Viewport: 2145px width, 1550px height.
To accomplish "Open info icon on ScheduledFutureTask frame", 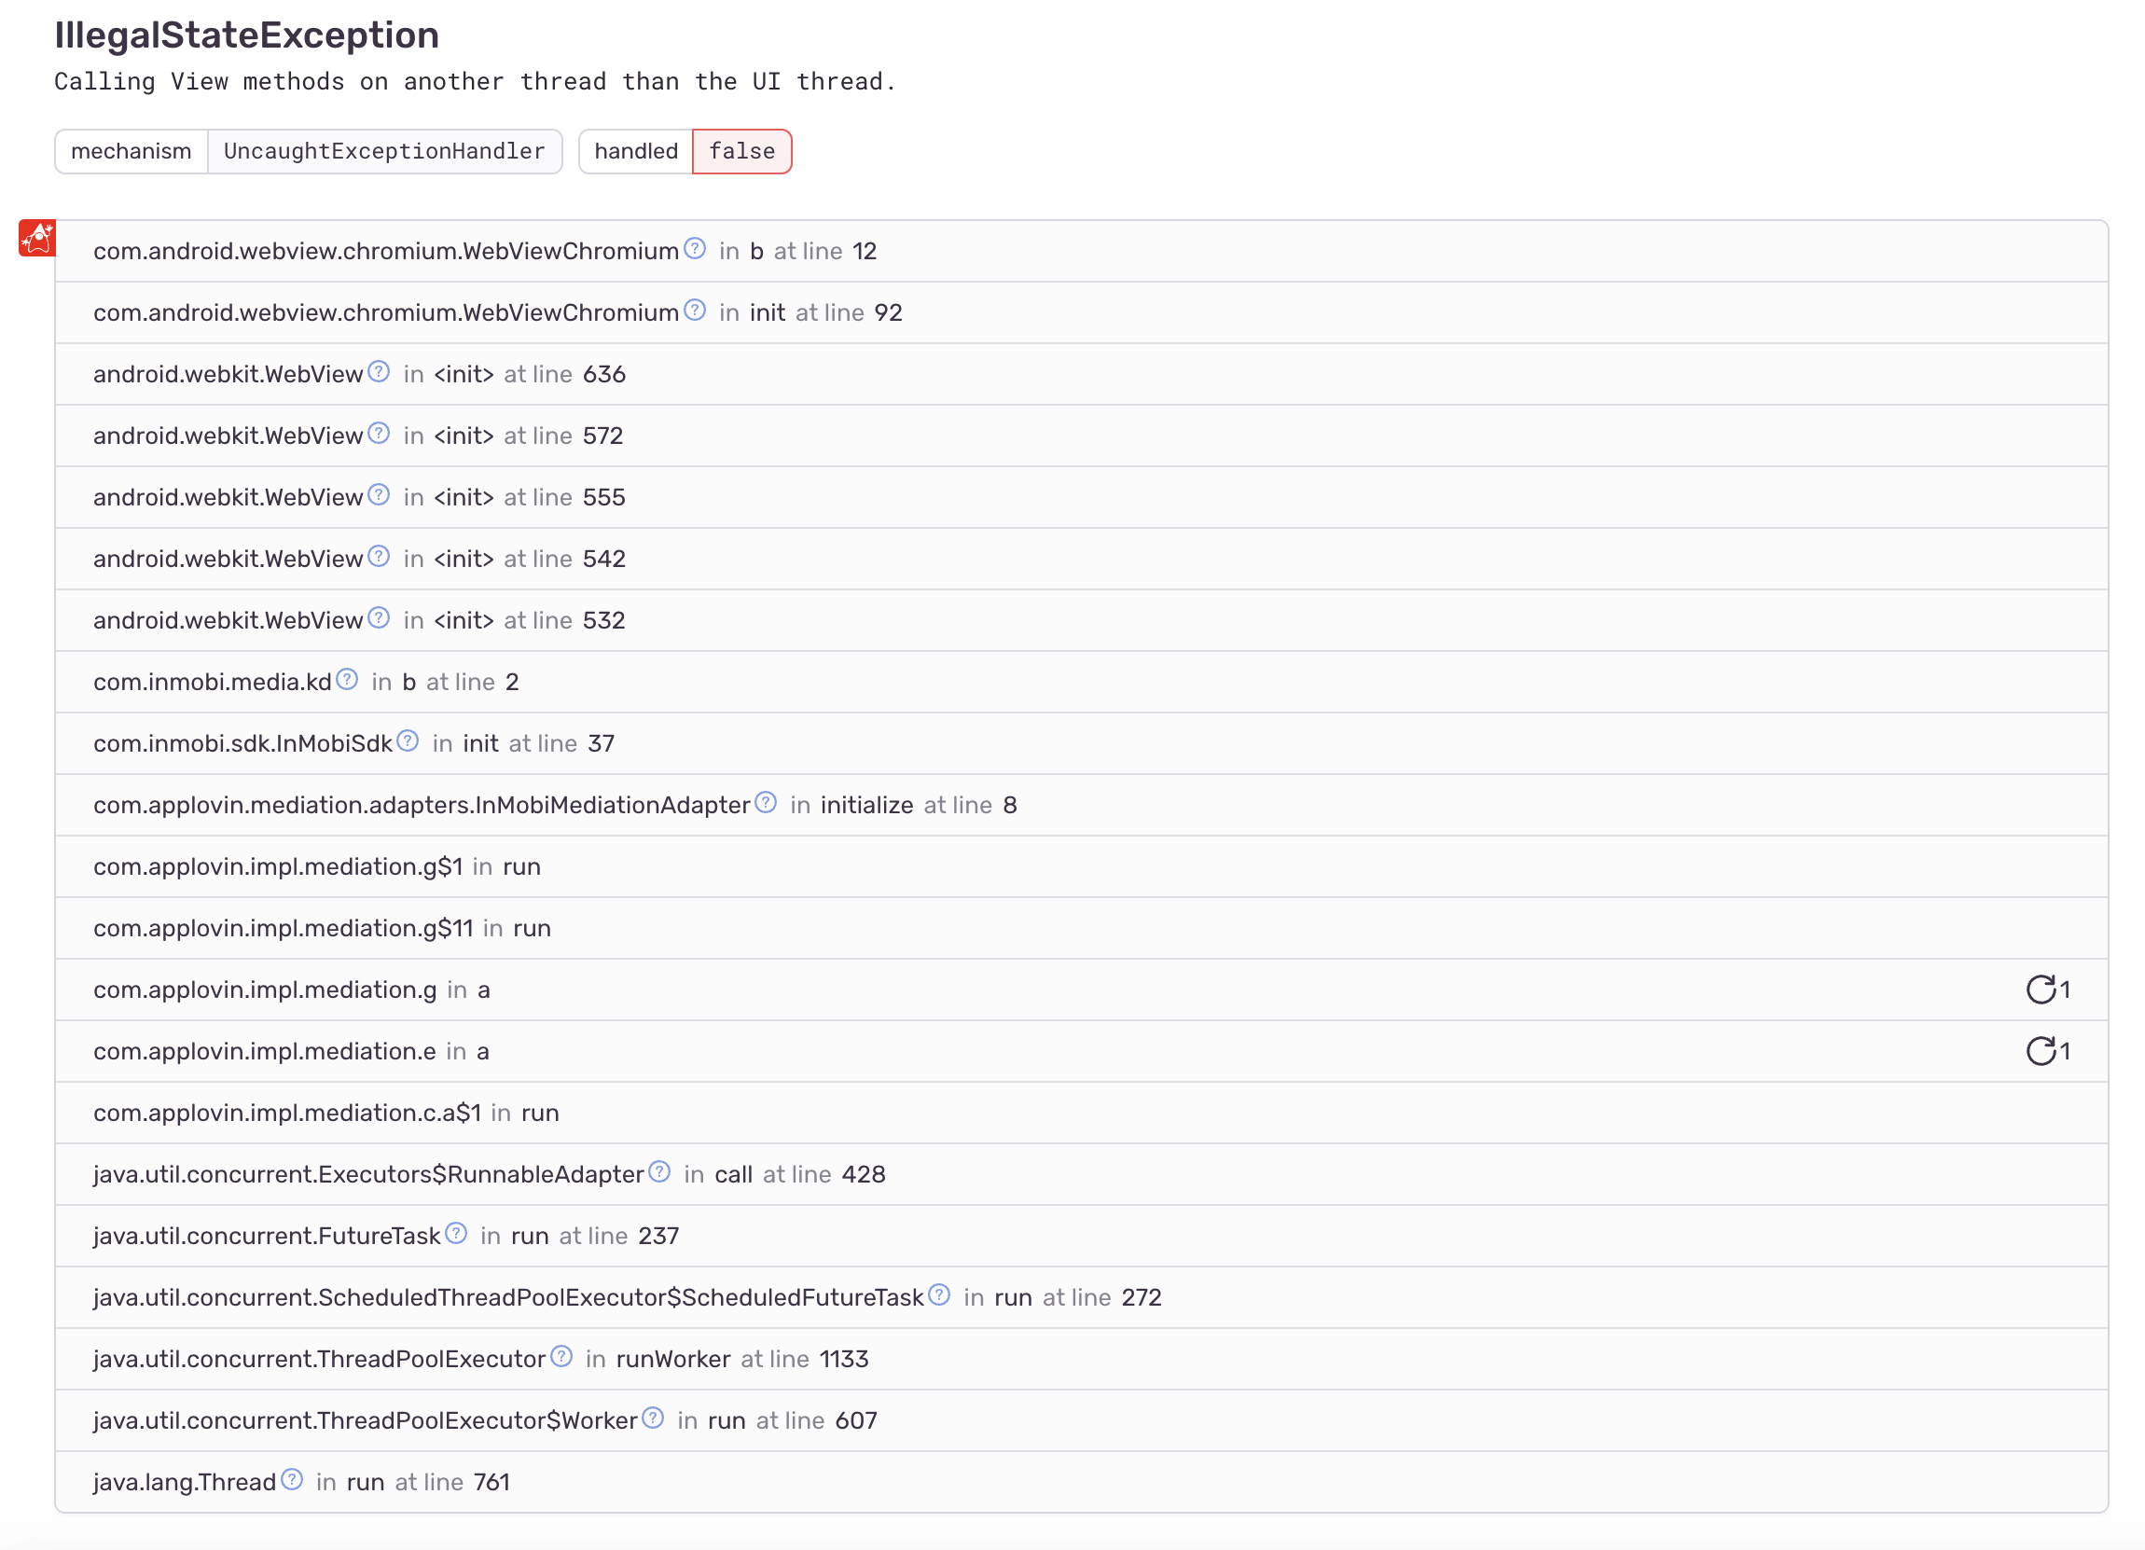I will click(939, 1294).
